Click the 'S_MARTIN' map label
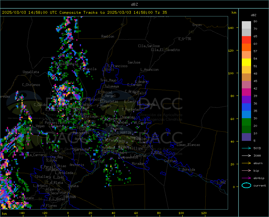This screenshot has width=269, height=217. click(x=124, y=133)
